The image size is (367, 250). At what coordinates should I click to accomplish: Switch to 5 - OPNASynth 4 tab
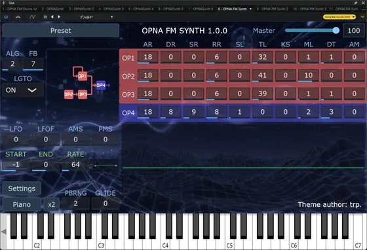(141, 9)
